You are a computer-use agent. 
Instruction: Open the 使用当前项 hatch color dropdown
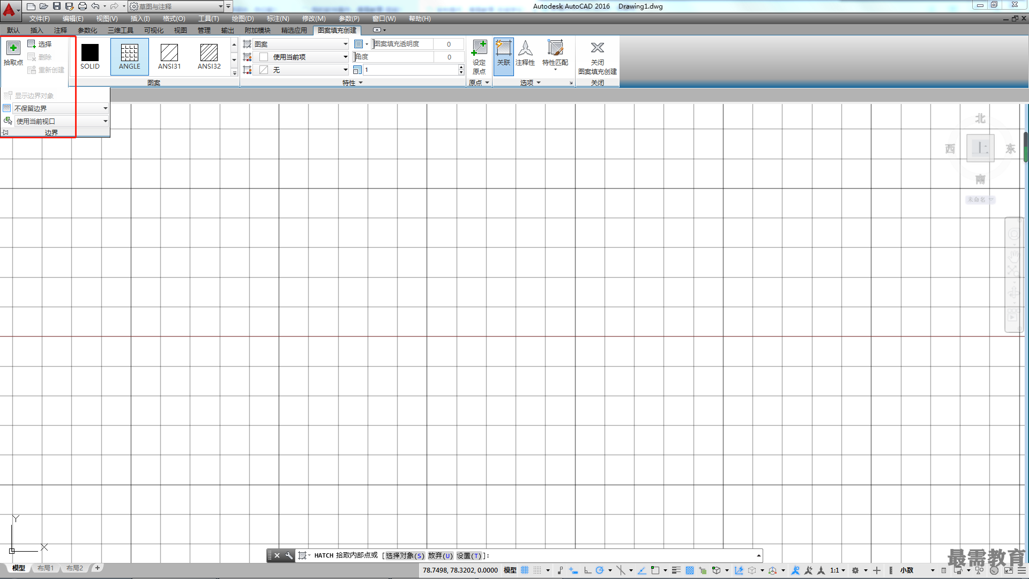[301, 57]
